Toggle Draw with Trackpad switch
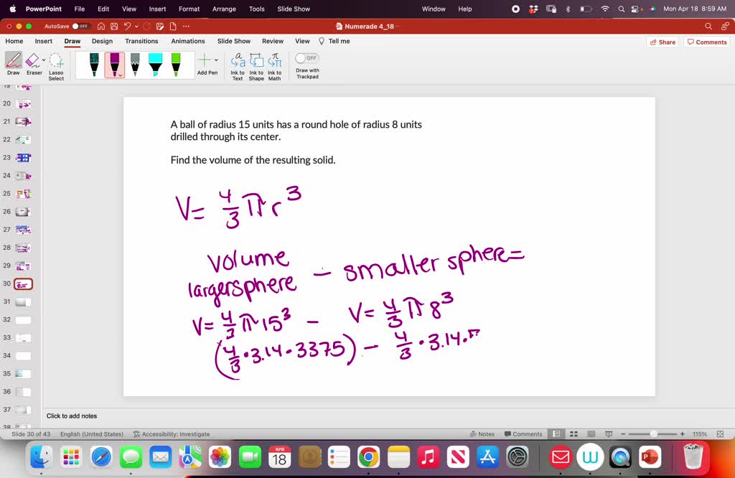Viewport: 735px width, 478px height. point(307,58)
